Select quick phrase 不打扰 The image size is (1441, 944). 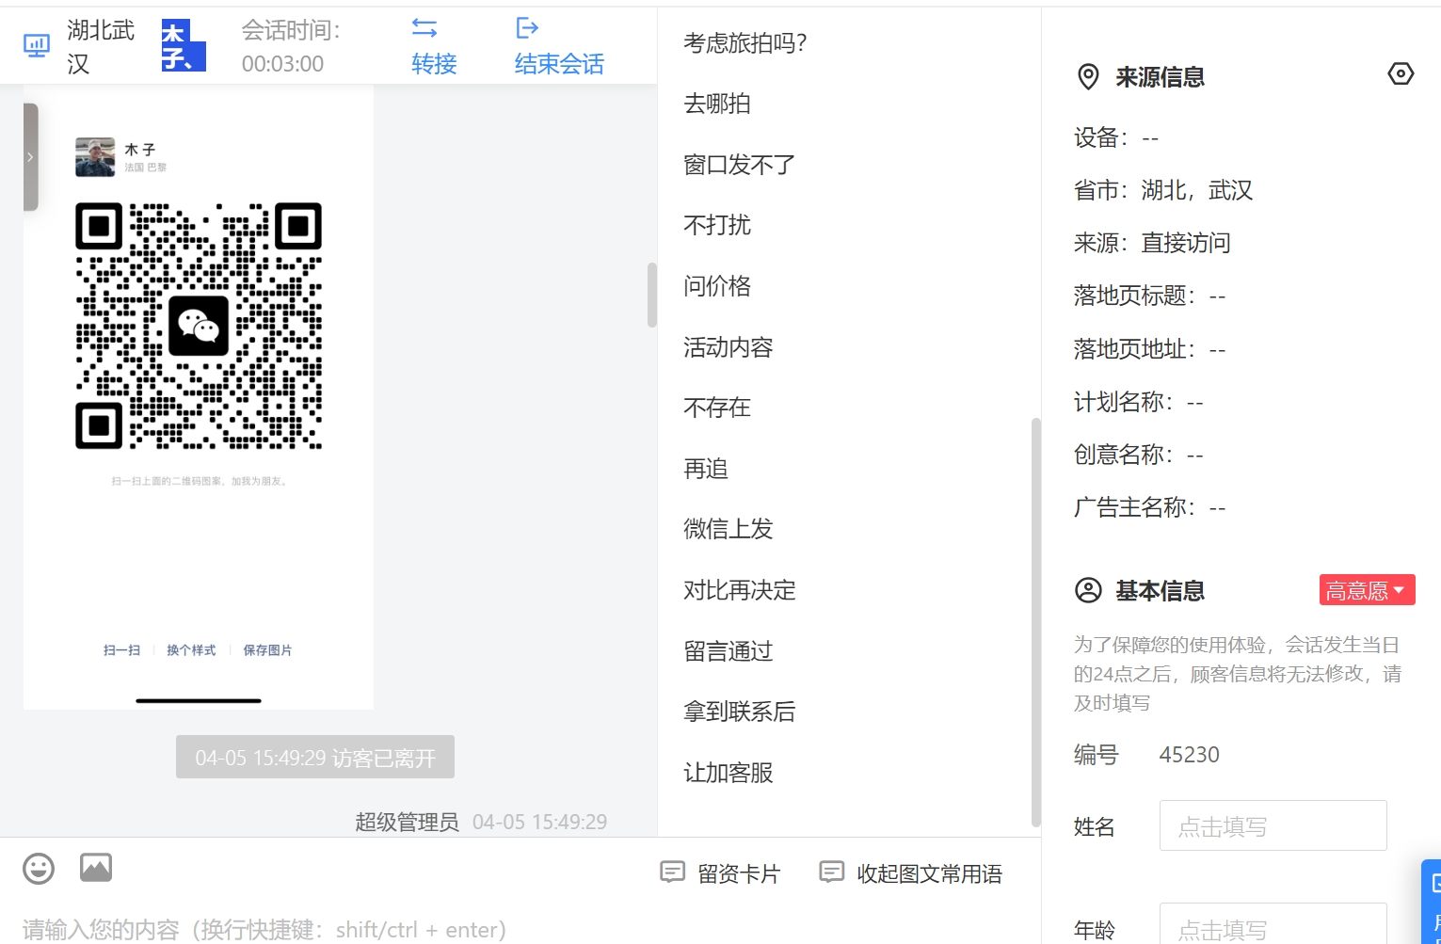tap(717, 225)
